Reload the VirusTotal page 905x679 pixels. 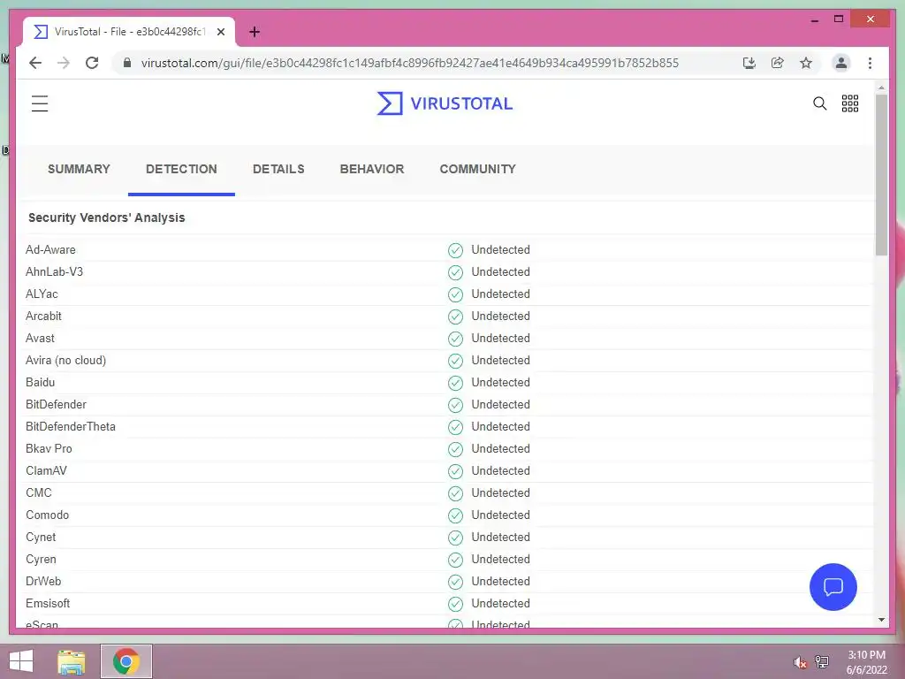tap(92, 63)
